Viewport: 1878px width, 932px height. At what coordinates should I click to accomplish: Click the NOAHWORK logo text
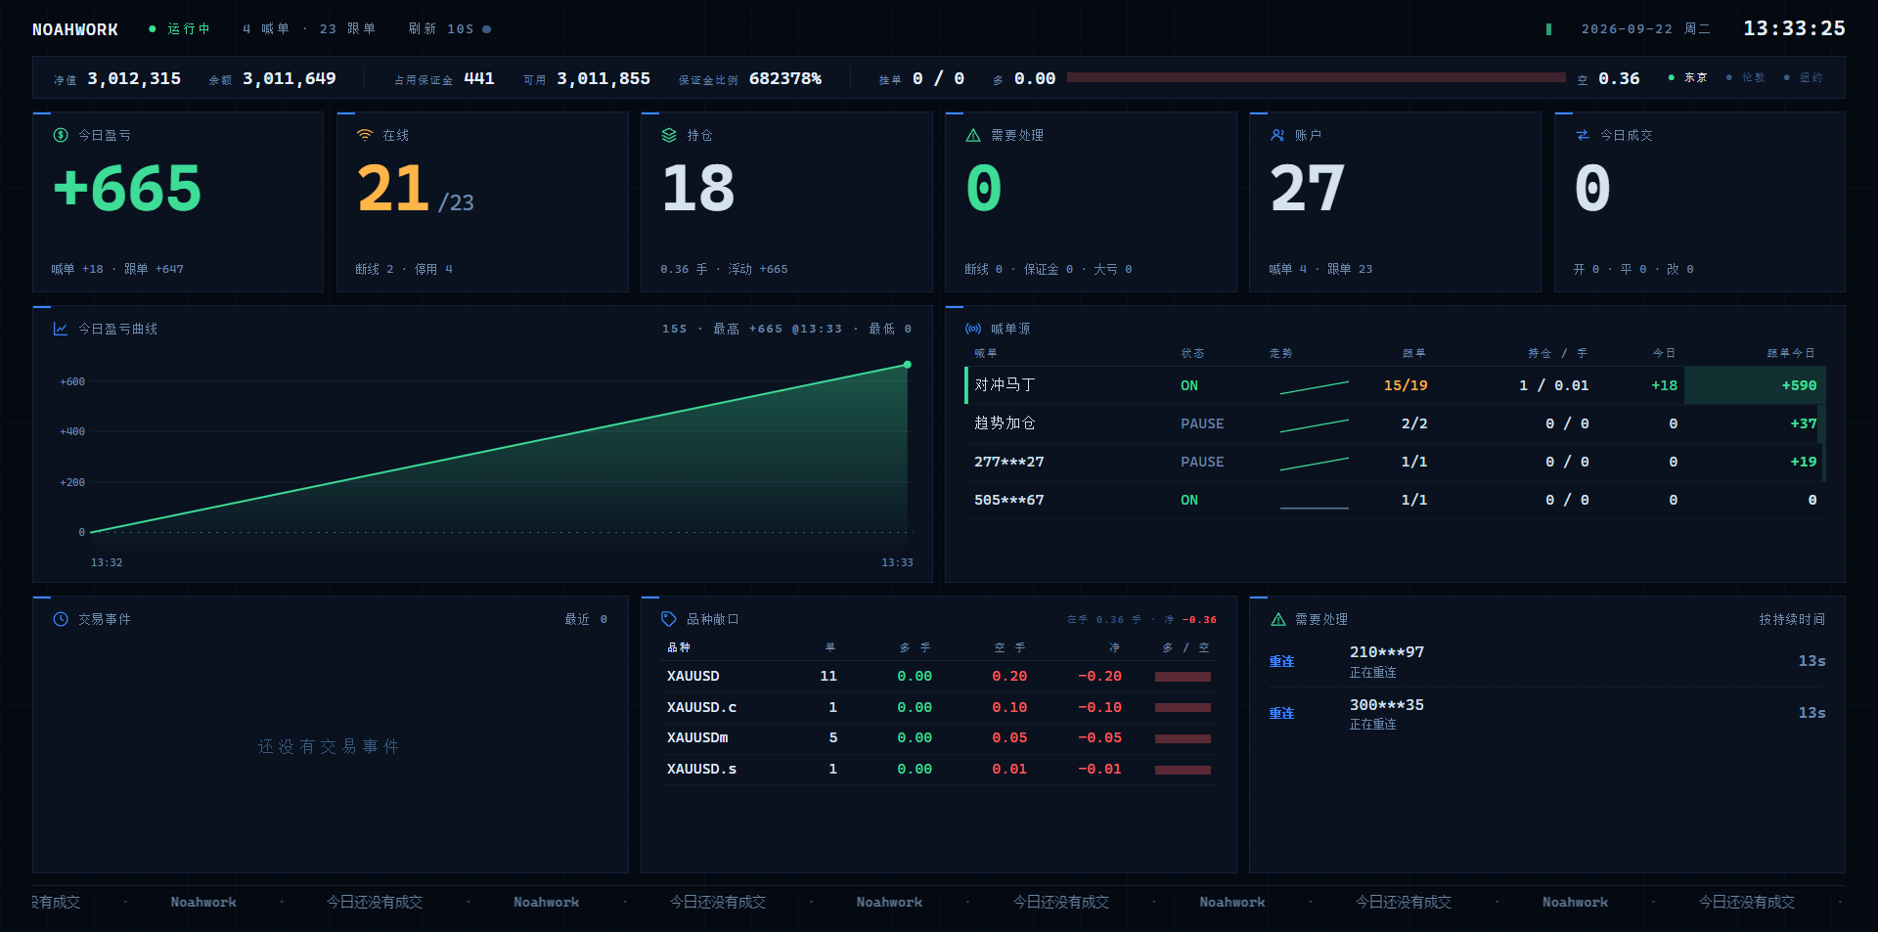tap(75, 29)
